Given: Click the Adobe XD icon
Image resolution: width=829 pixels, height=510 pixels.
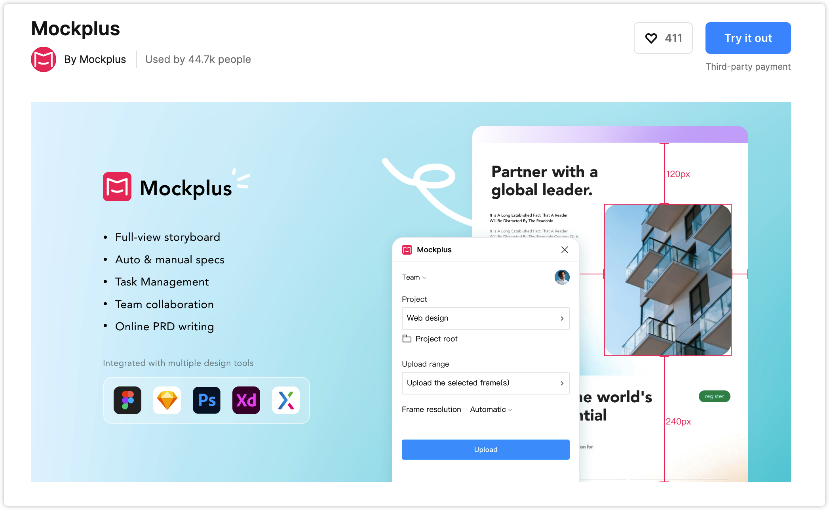Looking at the screenshot, I should pyautogui.click(x=246, y=400).
